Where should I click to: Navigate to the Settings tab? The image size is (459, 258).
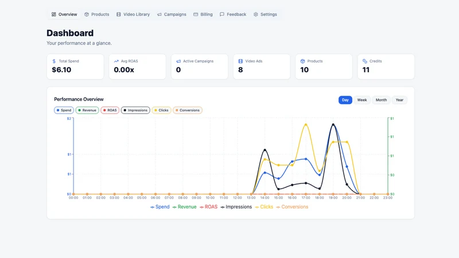tap(265, 14)
